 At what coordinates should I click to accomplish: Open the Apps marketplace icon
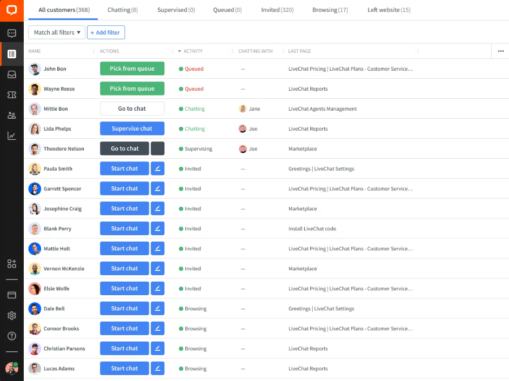12,264
